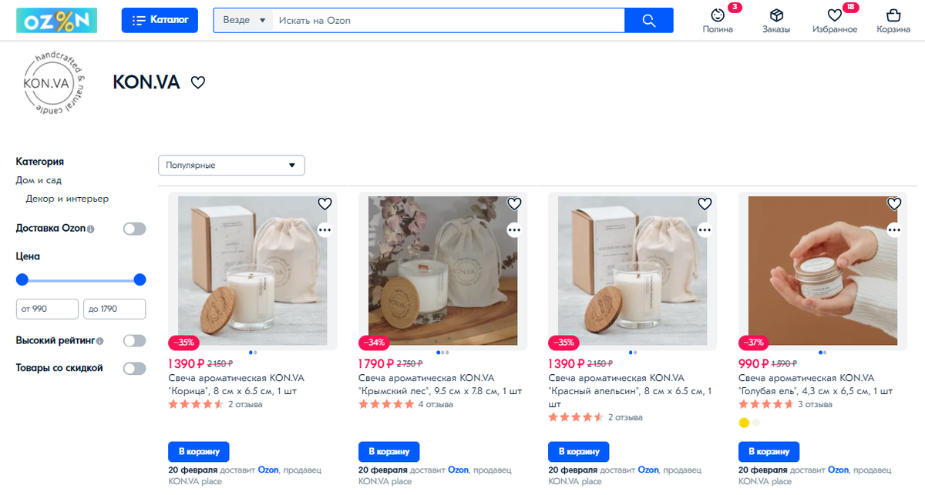The width and height of the screenshot is (925, 495).
Task: Open Корица candle product title link
Action: [x=236, y=384]
